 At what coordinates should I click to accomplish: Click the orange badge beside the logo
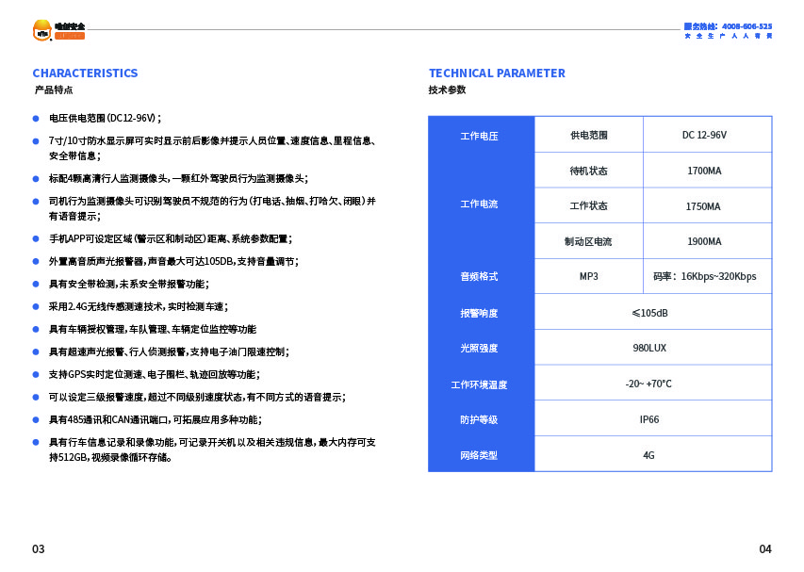point(70,36)
